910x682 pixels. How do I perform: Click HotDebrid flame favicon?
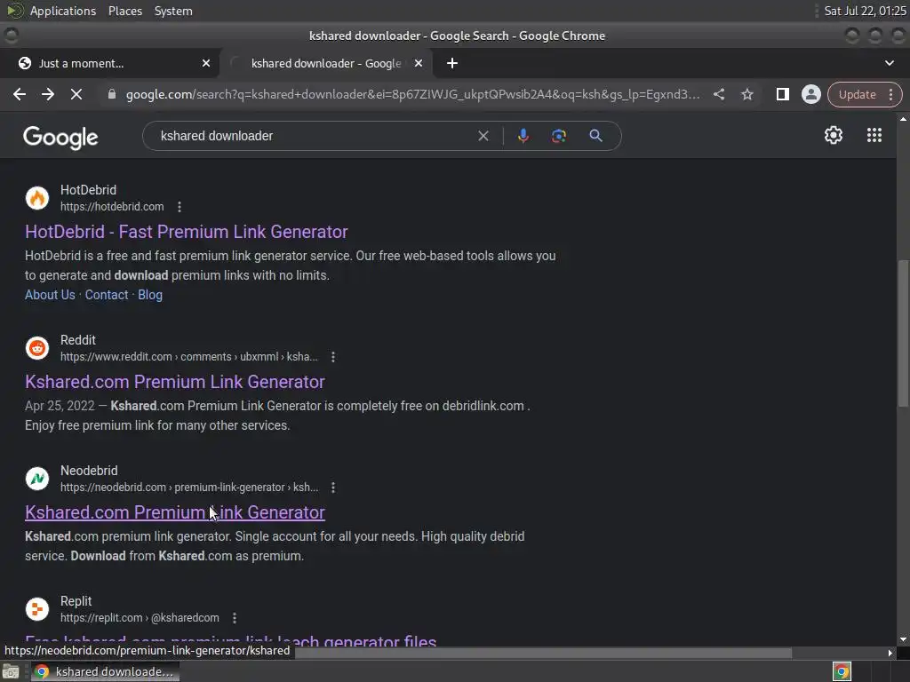pyautogui.click(x=37, y=198)
